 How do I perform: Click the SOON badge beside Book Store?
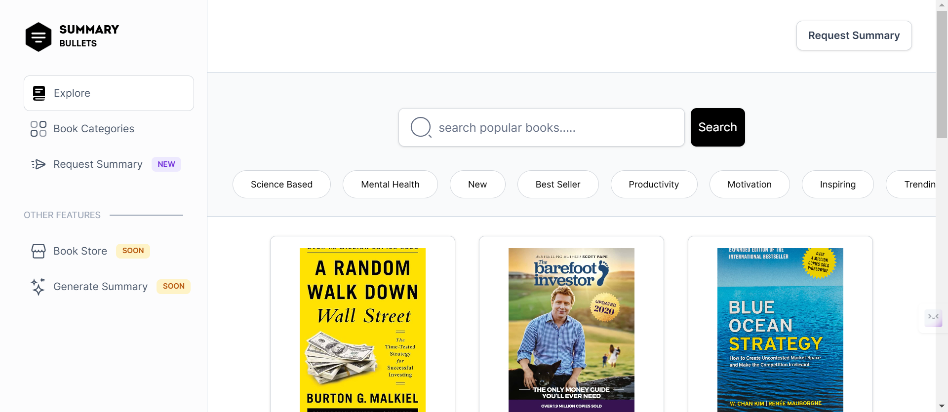click(133, 251)
